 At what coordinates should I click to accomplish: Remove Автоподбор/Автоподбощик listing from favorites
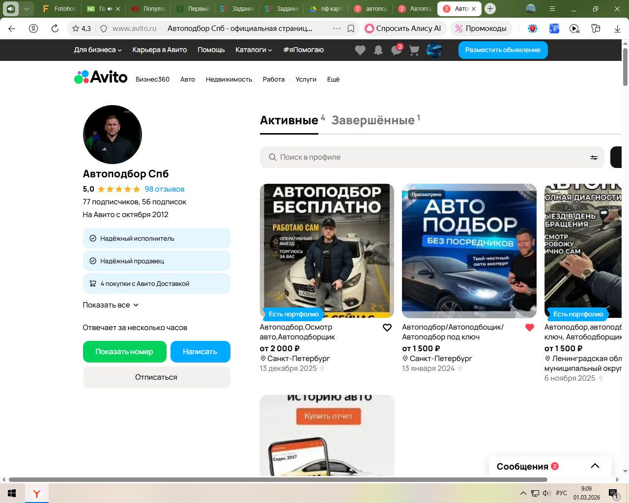click(530, 328)
